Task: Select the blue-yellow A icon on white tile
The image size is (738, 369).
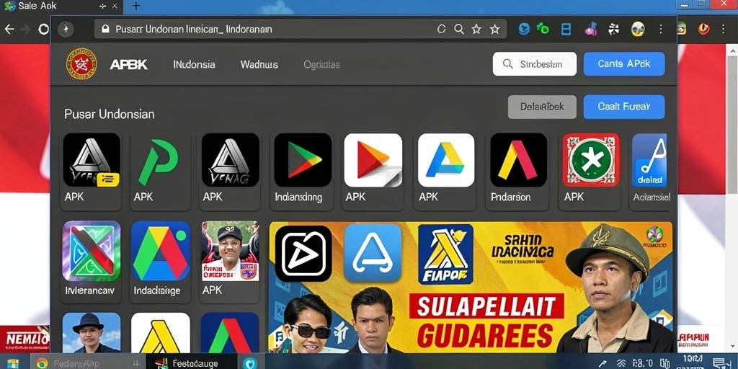Action: tap(445, 160)
